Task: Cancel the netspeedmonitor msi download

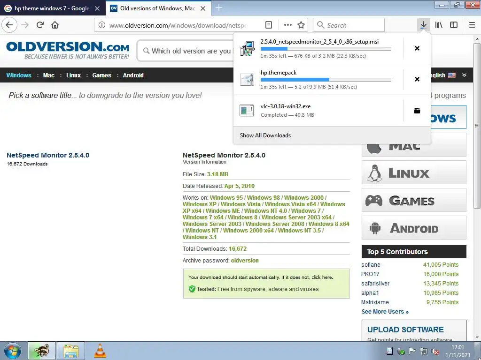Action: [x=417, y=48]
